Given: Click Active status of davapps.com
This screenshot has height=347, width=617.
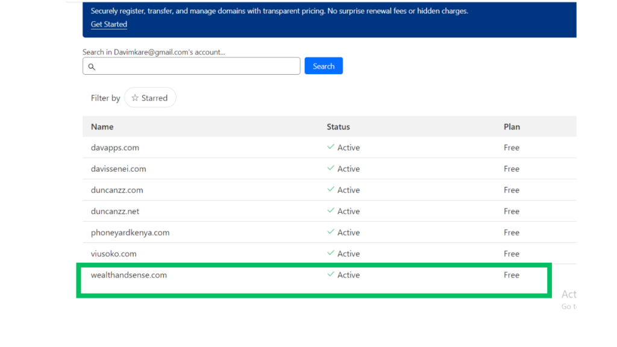Looking at the screenshot, I should click(x=348, y=148).
